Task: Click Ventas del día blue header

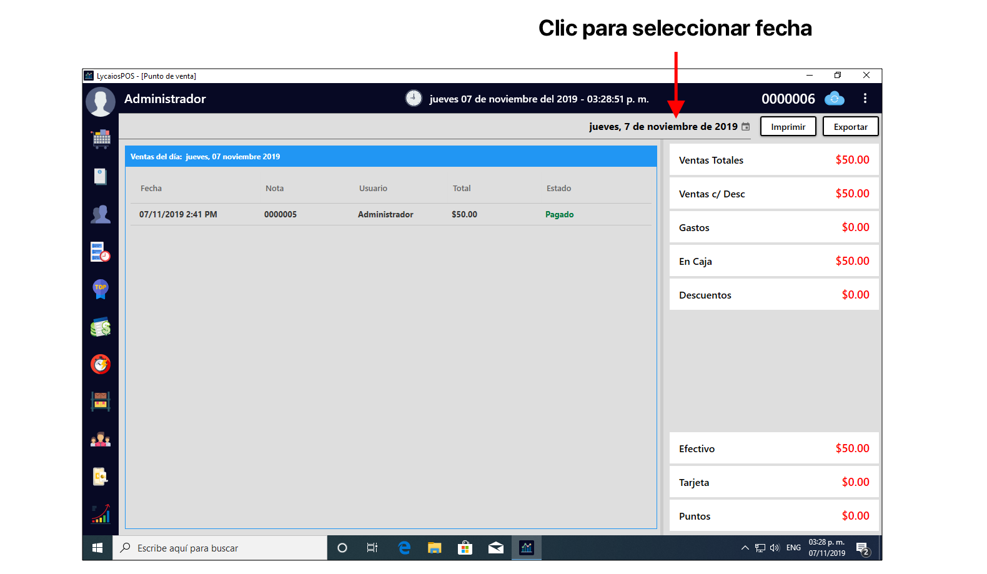Action: [391, 156]
